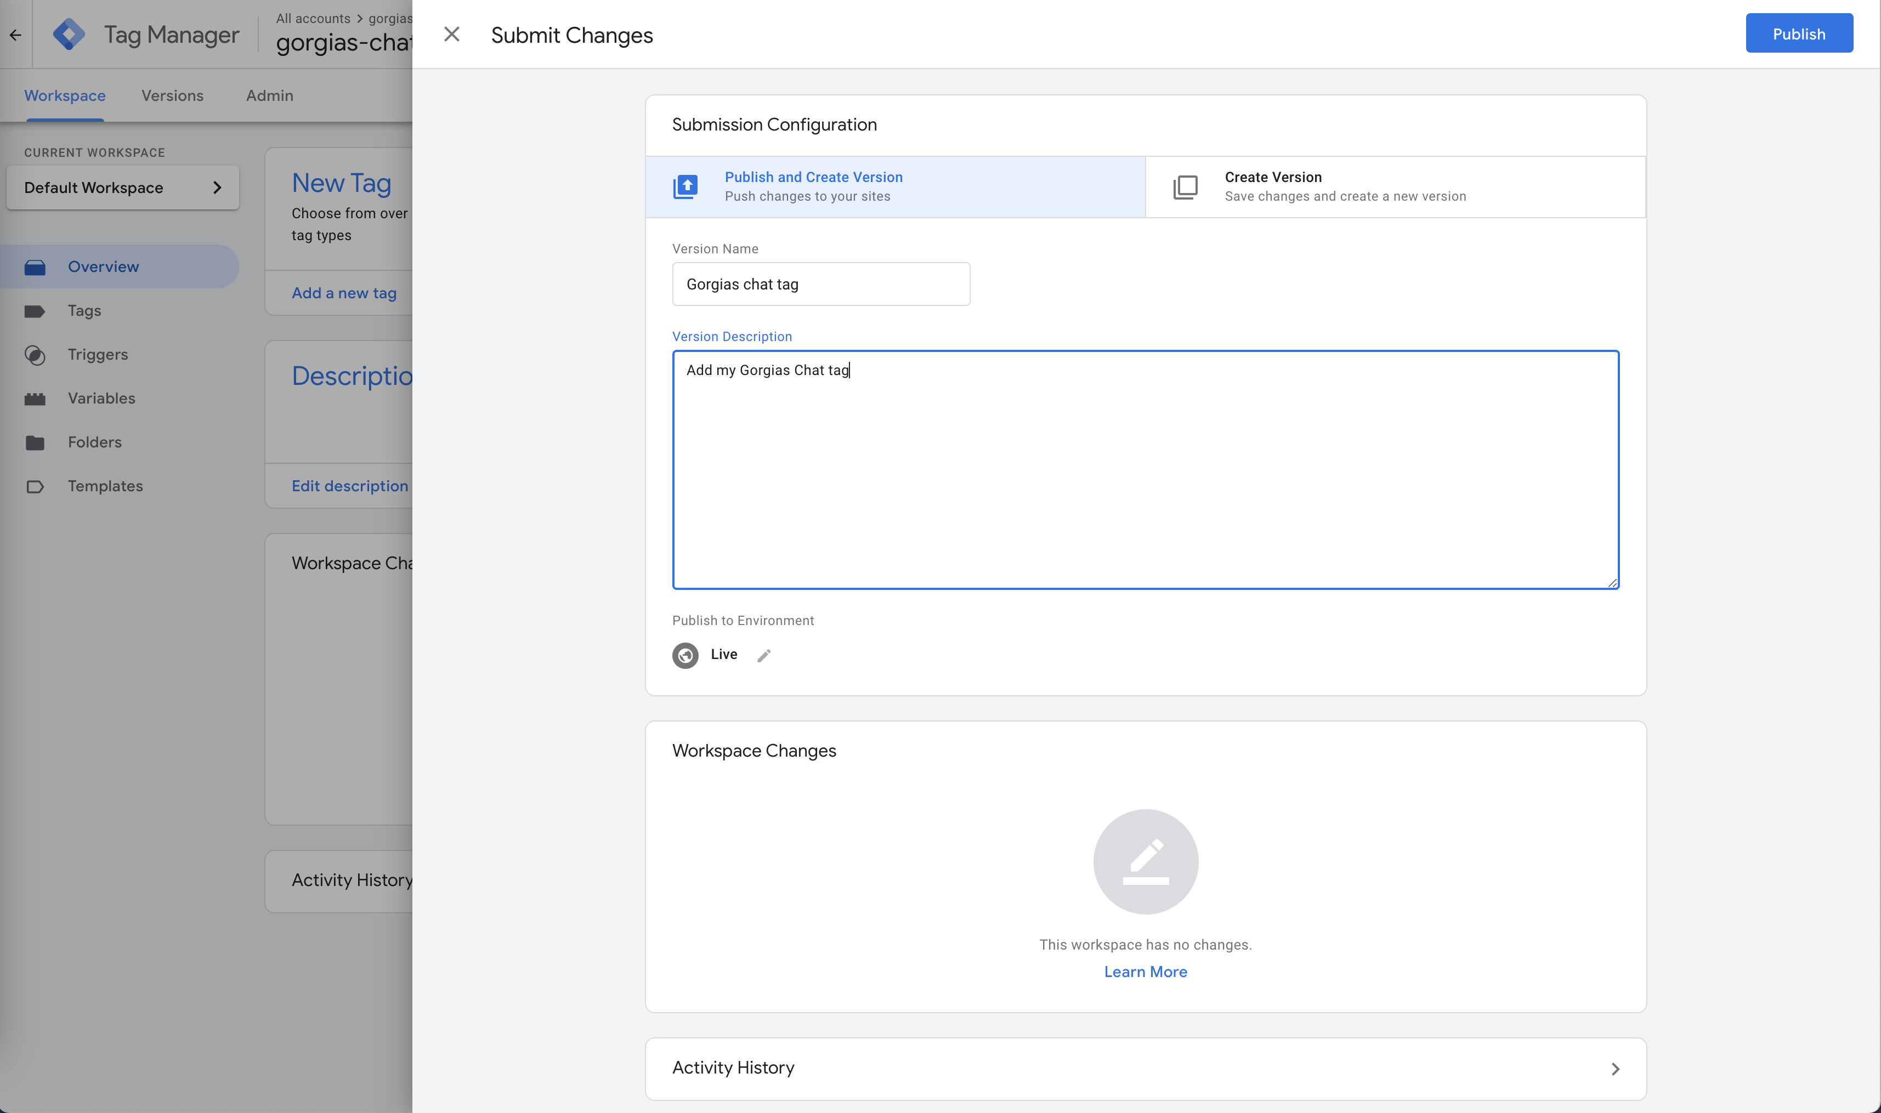The height and width of the screenshot is (1113, 1881).
Task: Open Folders in the sidebar
Action: point(119,442)
